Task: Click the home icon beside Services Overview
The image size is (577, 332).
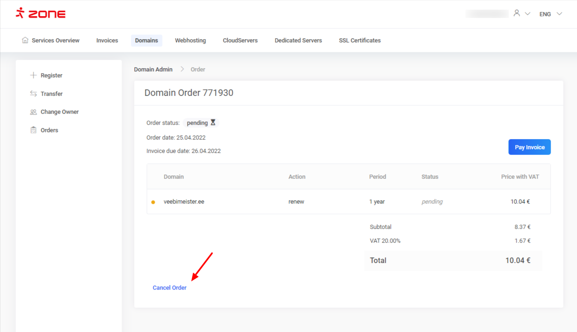Action: 25,40
